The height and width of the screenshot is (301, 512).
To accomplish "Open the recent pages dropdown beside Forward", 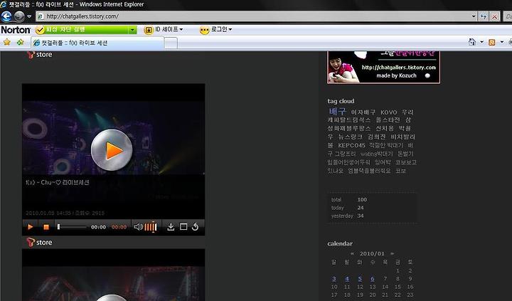I will 29,16.
